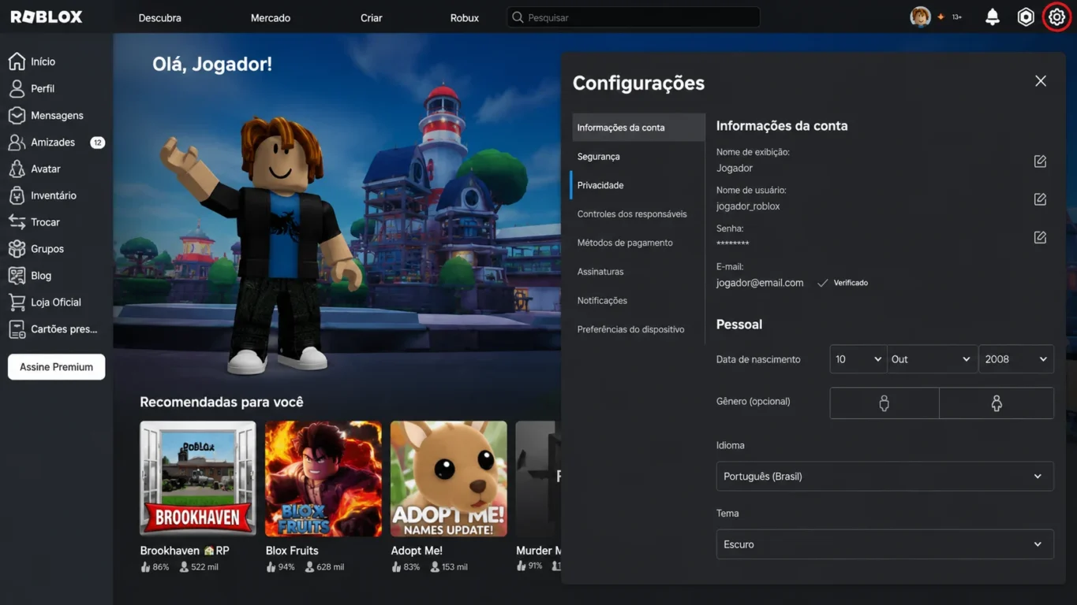
Task: Click the Mensagens envelope icon
Action: point(17,115)
